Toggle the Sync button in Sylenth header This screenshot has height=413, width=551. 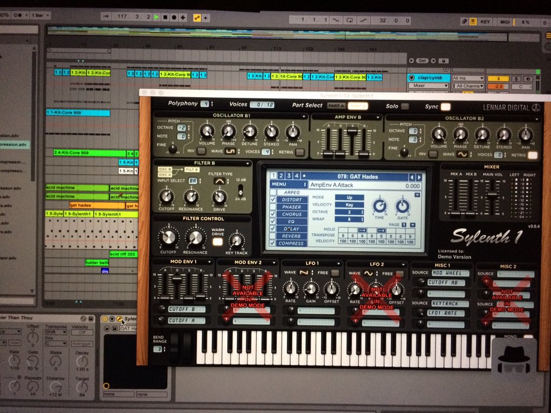[x=445, y=107]
